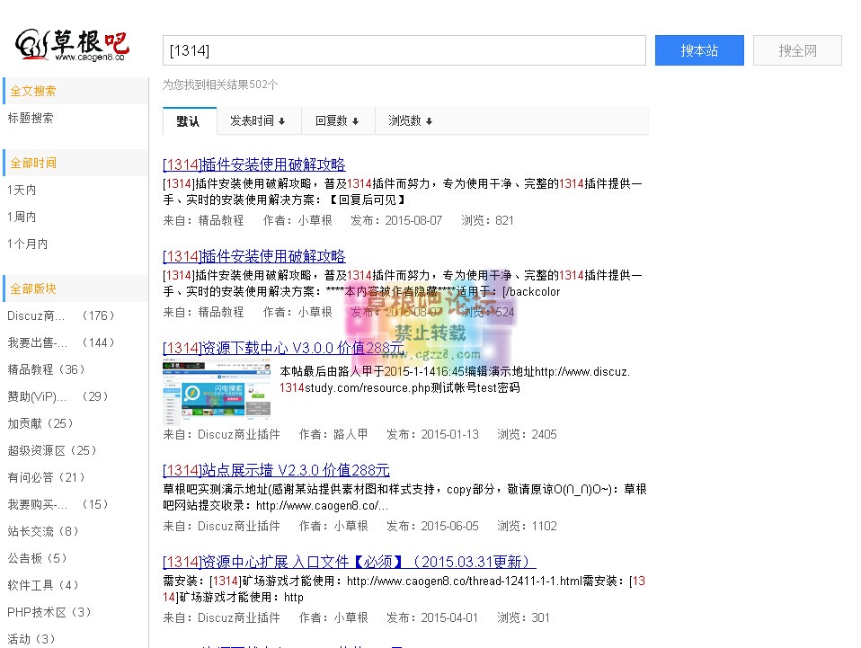This screenshot has width=861, height=648.
Task: Click inside the [1314] search input box
Action: pyautogui.click(x=404, y=50)
